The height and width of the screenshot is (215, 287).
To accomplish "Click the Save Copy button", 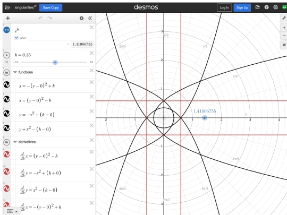I will point(50,7).
